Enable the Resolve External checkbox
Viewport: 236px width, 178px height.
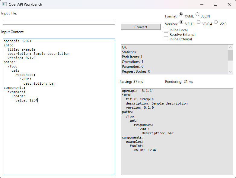[166, 35]
